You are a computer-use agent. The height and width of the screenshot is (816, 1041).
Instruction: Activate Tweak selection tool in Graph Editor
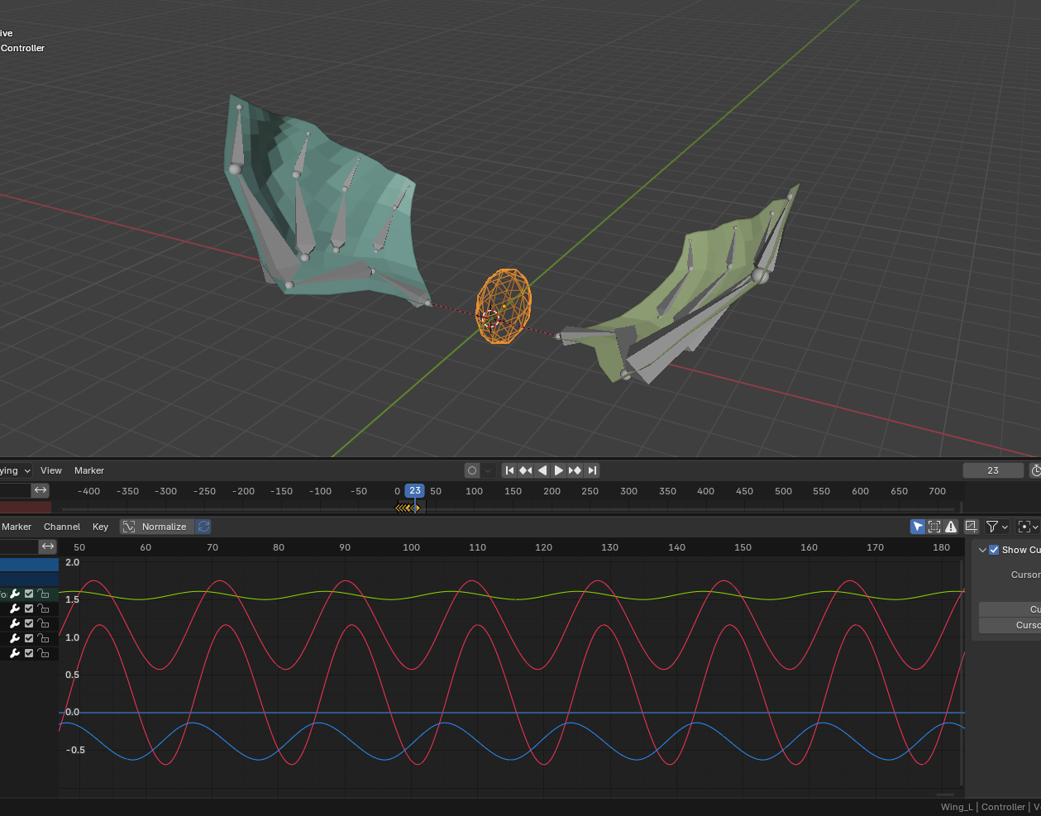point(917,527)
